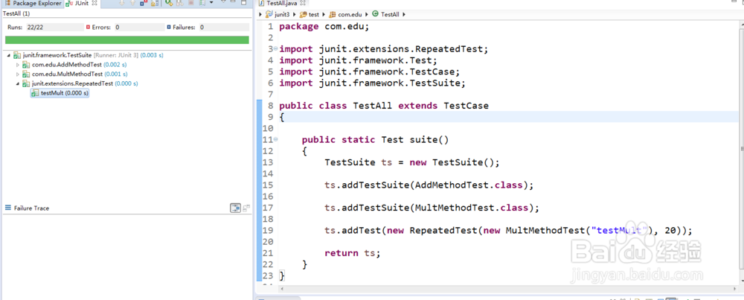The height and width of the screenshot is (300, 744).
Task: Rerun the test with green arrow icon
Action: (x=169, y=3)
